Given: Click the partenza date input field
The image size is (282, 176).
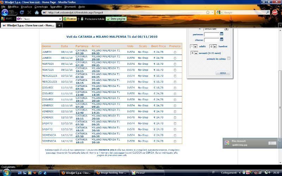Looking at the screenshot, I should pos(212,34).
